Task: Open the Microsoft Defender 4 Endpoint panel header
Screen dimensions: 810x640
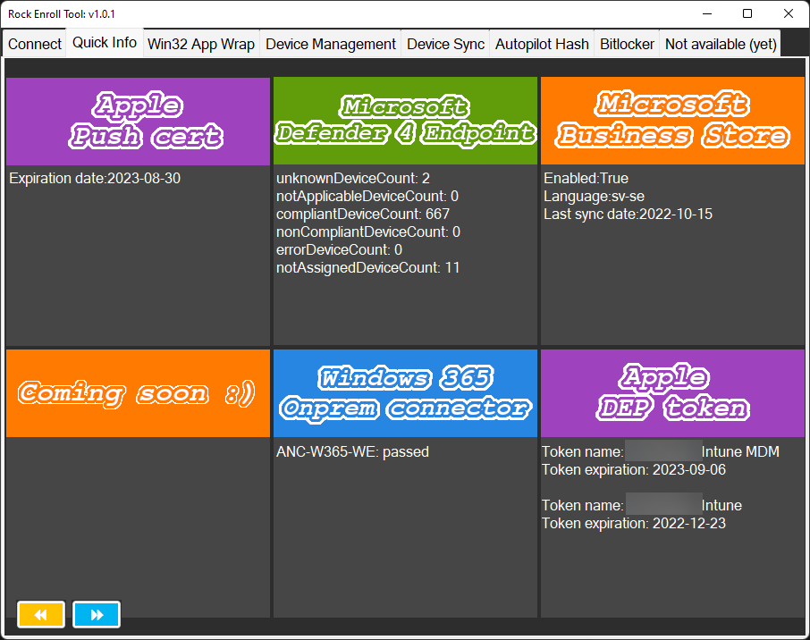Action: tap(404, 121)
